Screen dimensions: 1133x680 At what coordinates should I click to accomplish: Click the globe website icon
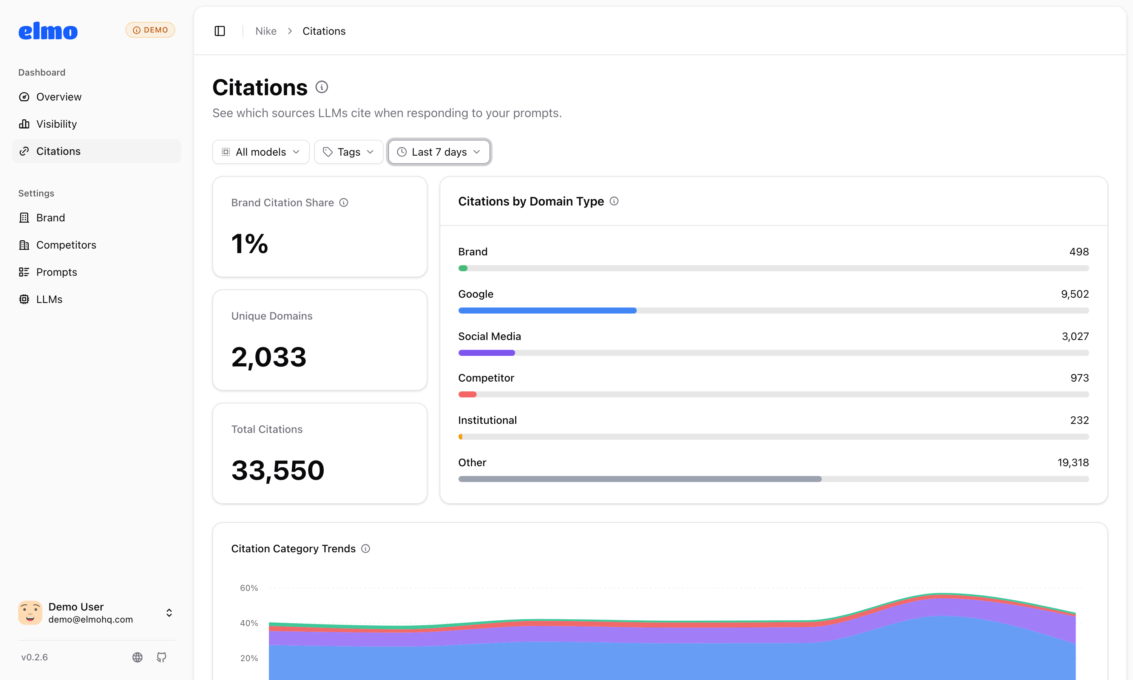[137, 657]
